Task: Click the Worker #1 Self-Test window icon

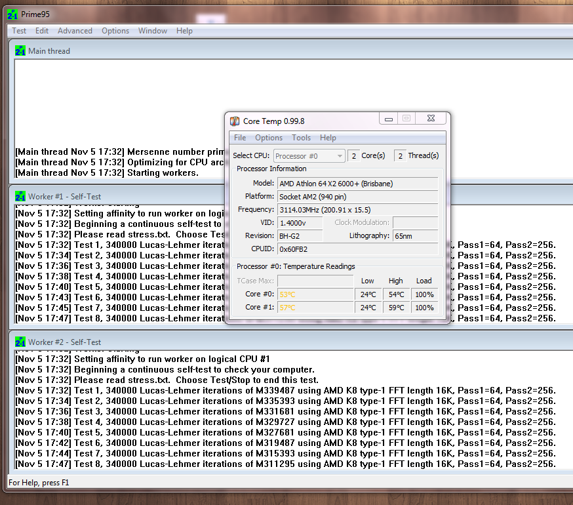Action: point(20,196)
